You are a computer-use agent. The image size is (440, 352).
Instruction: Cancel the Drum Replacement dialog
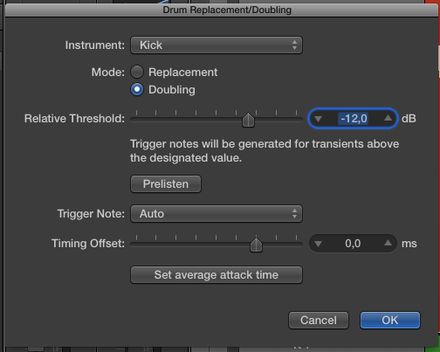(319, 321)
